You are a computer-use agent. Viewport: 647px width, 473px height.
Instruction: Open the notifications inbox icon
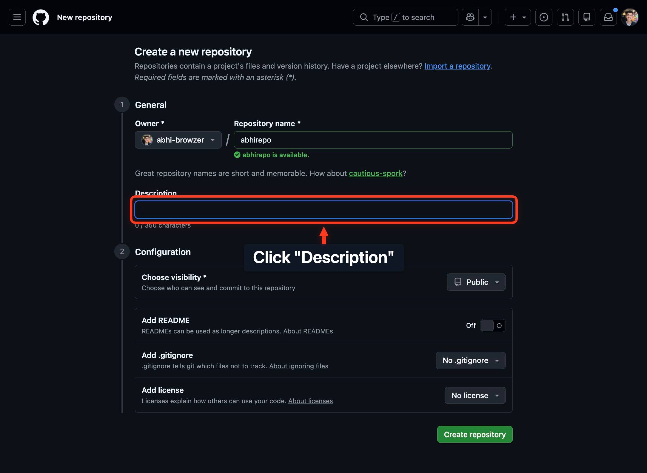tap(608, 17)
